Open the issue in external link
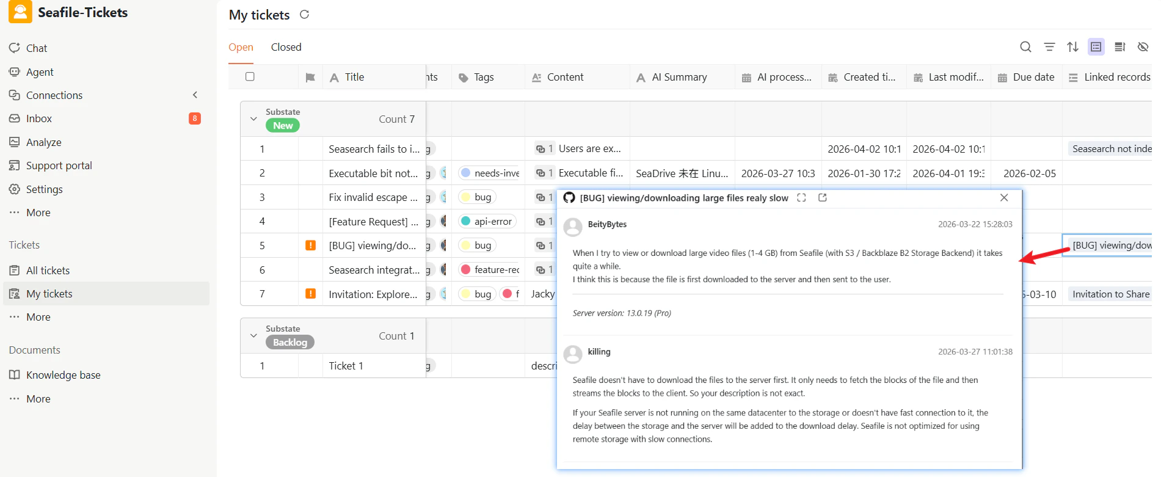The height and width of the screenshot is (477, 1161). [822, 198]
